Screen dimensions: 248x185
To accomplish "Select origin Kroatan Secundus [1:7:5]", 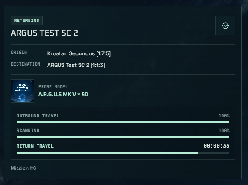I will click(79, 53).
